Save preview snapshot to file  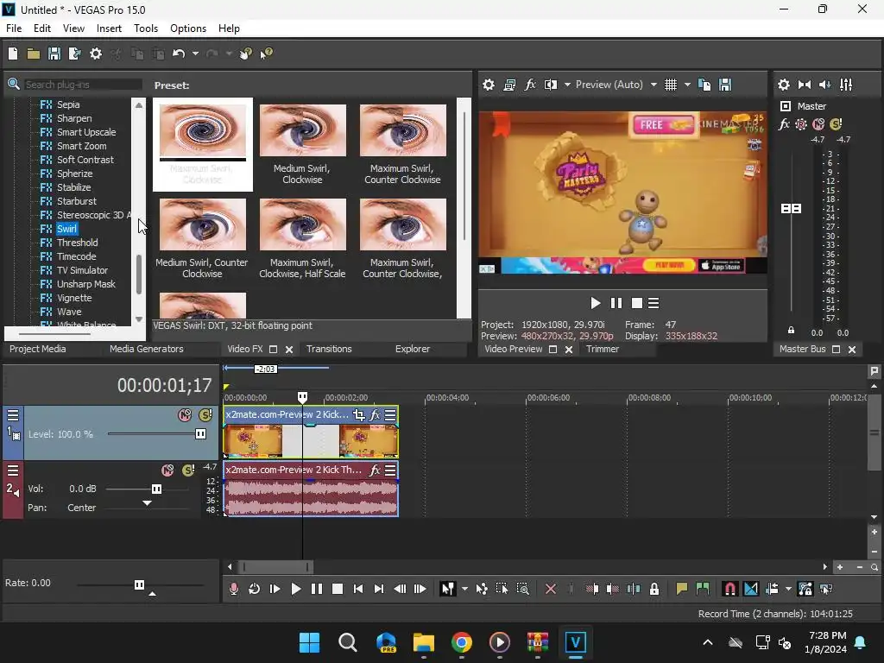(x=725, y=85)
